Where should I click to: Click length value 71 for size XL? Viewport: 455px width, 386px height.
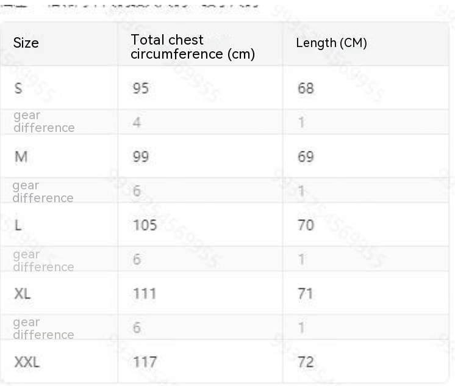(x=306, y=294)
